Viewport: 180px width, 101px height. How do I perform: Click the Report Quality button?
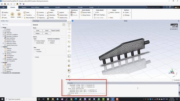pyautogui.click(x=55, y=31)
